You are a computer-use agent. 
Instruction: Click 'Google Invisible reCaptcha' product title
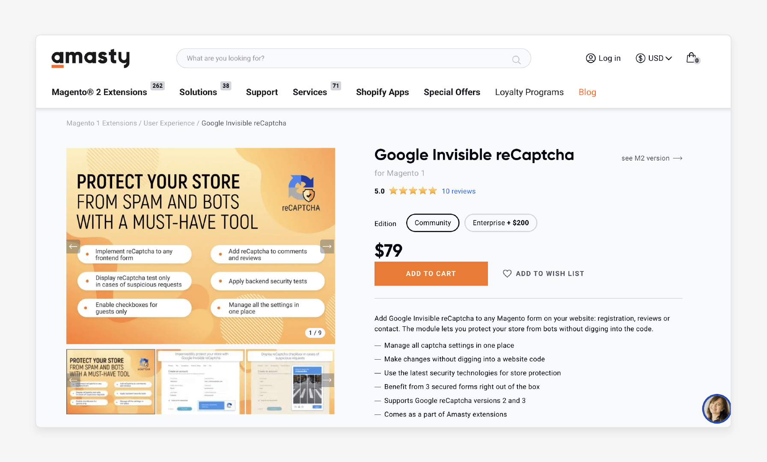(x=474, y=155)
